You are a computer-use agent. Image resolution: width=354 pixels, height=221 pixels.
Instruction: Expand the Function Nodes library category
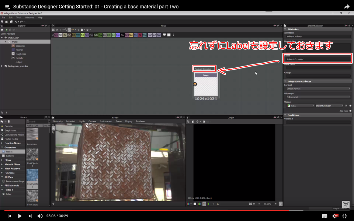coord(2,143)
